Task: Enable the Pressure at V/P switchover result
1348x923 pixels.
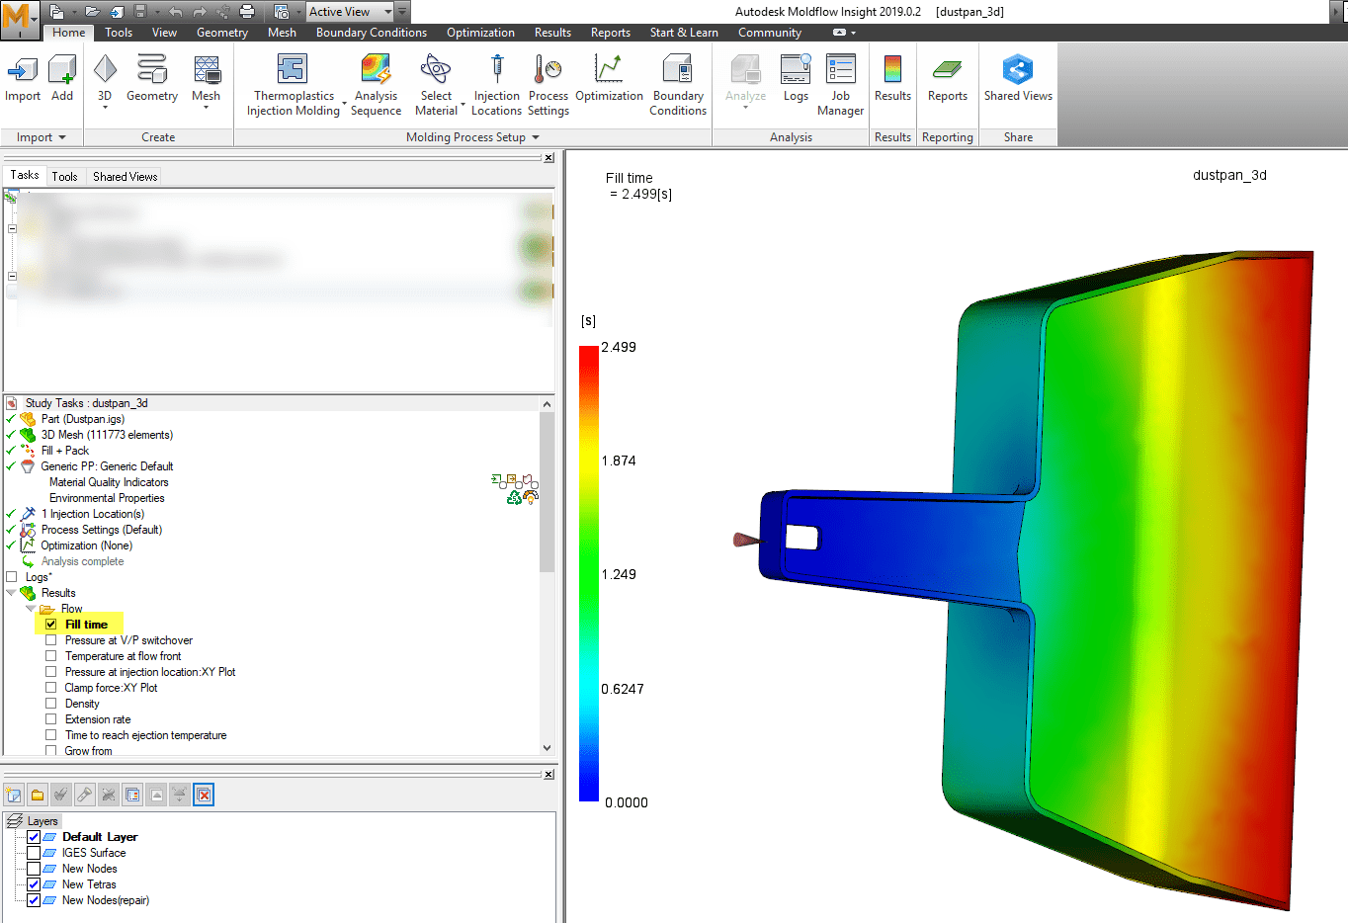Action: coord(50,639)
